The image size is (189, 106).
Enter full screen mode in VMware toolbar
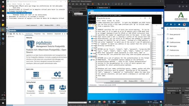click(119, 4)
